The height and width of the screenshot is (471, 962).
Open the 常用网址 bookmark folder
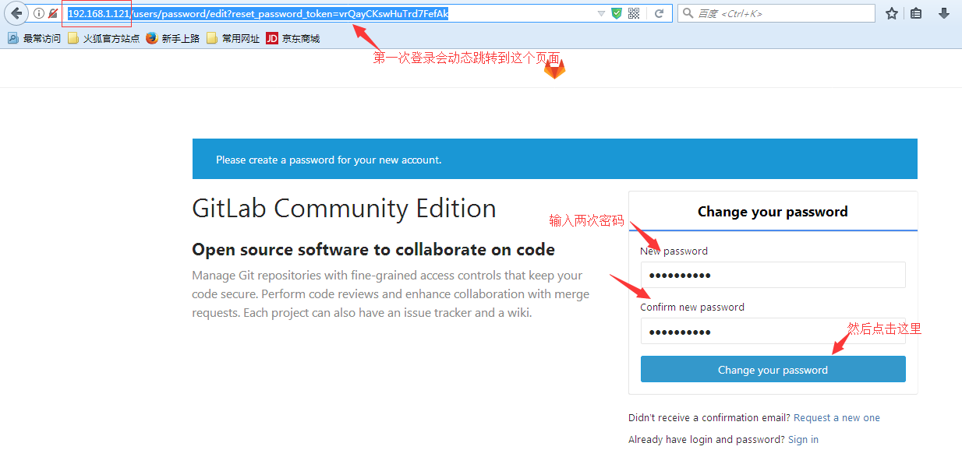coord(233,38)
